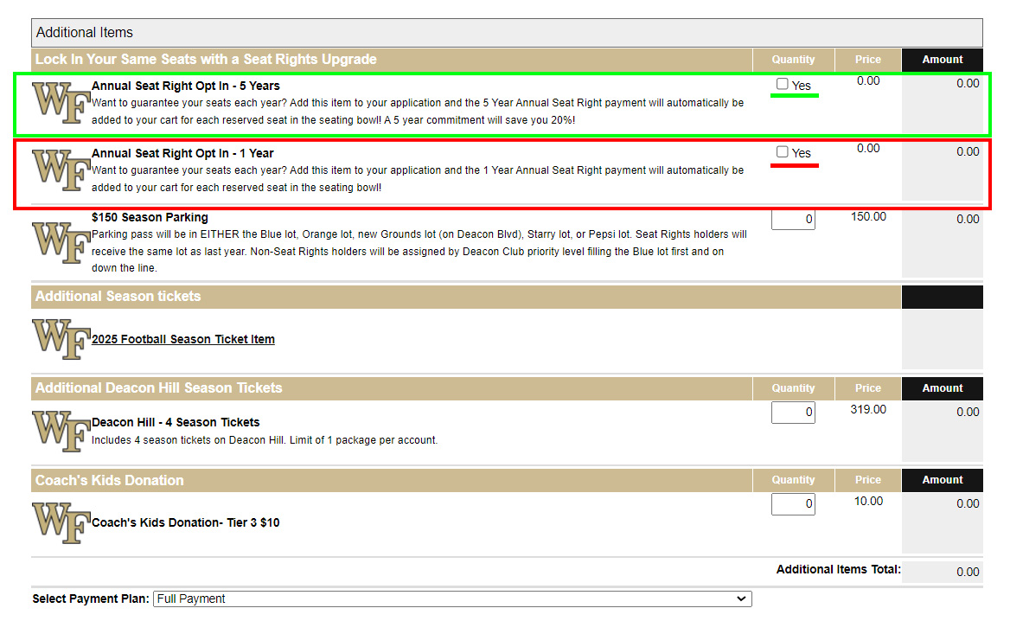Click the WF logo beside 2025 Football Season Ticket Item

coord(60,339)
